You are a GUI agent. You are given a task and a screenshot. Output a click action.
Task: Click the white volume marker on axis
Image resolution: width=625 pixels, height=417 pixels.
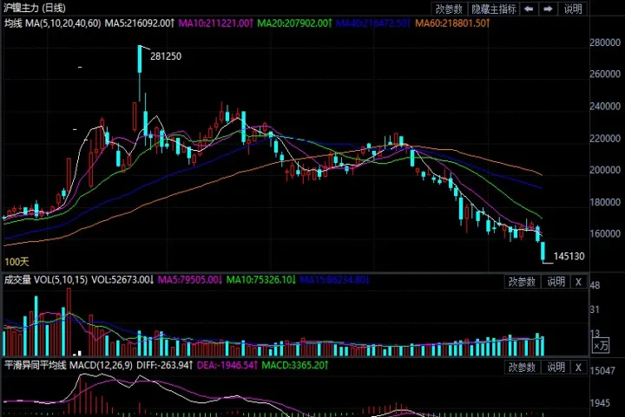79,352
